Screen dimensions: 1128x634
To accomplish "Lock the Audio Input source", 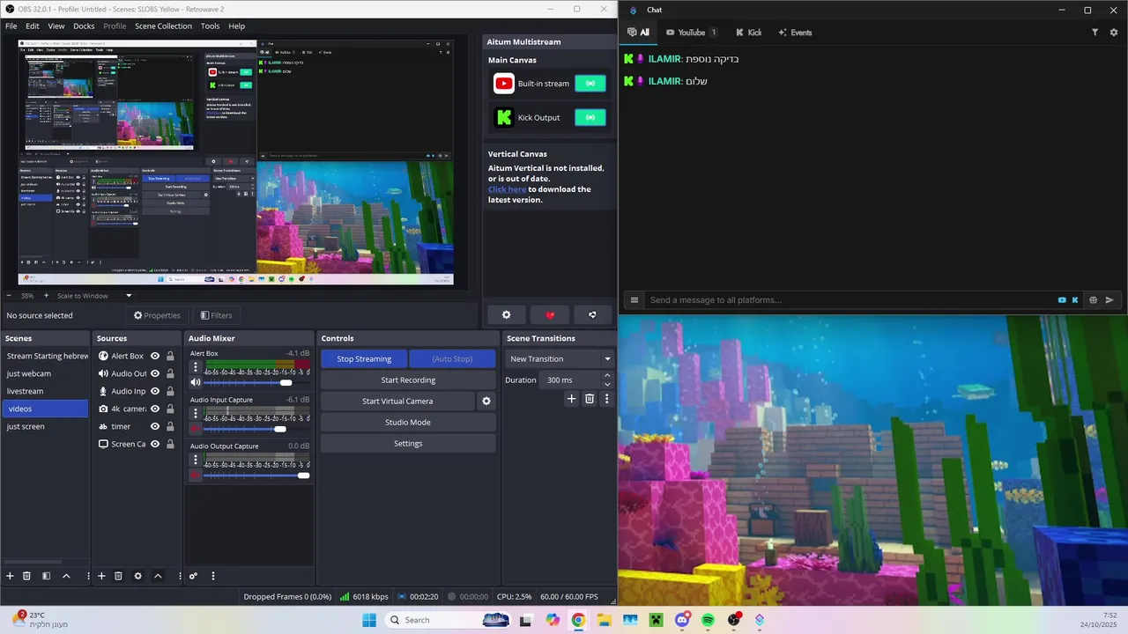I will tap(170, 391).
